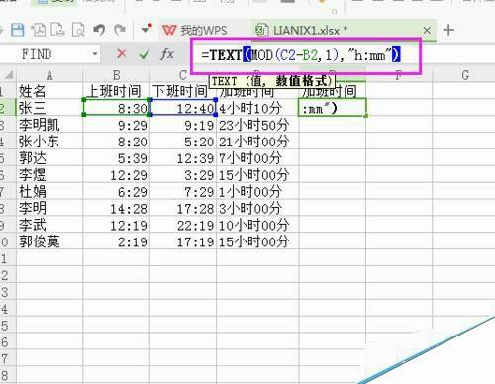This screenshot has height=384, width=495.
Task: Click the select-all corner triangle
Action: pos(8,75)
